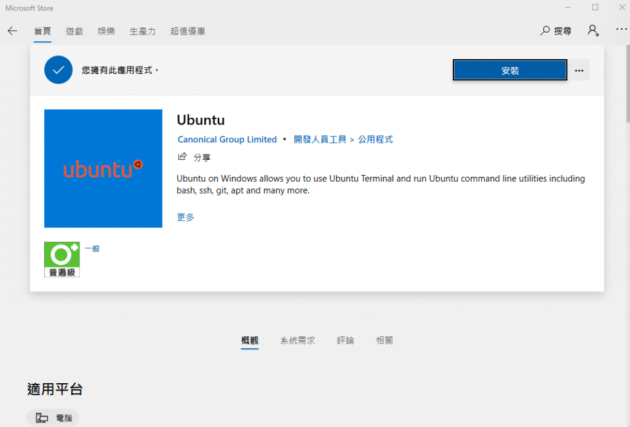
Task: Switch to the 超值優惠 tab
Action: pos(188,31)
